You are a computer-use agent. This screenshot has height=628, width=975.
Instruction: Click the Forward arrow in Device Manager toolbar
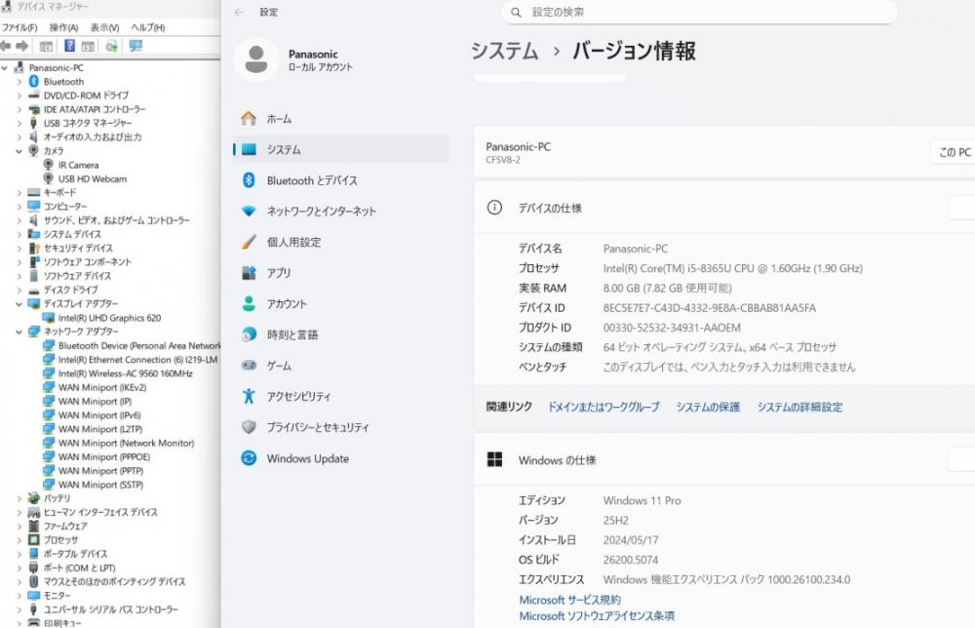click(22, 46)
